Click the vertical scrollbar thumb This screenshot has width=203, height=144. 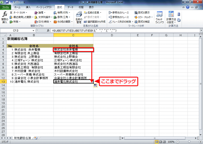point(201,84)
